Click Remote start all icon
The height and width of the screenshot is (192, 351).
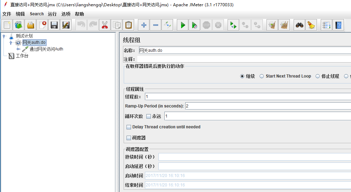(x=233, y=25)
